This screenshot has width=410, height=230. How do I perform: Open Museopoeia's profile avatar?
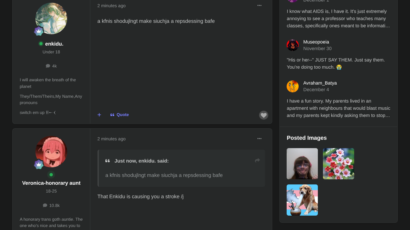293,45
